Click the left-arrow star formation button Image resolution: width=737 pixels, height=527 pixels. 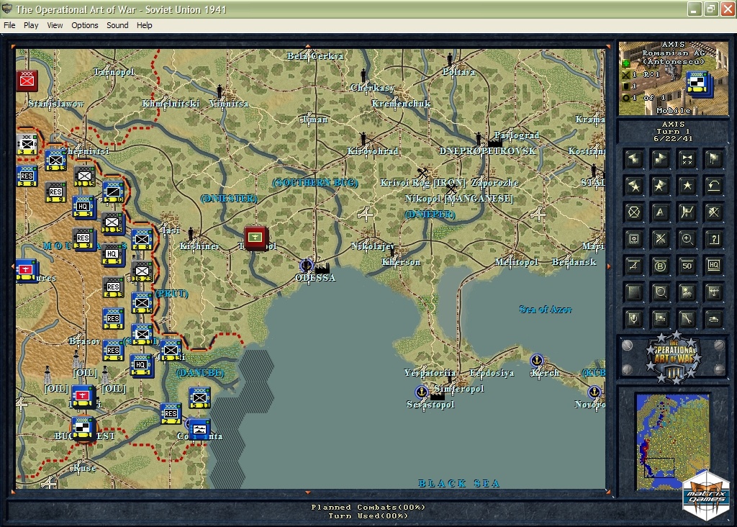[x=633, y=186]
